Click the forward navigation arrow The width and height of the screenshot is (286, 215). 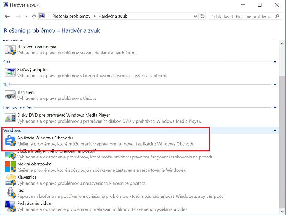[x=18, y=17]
